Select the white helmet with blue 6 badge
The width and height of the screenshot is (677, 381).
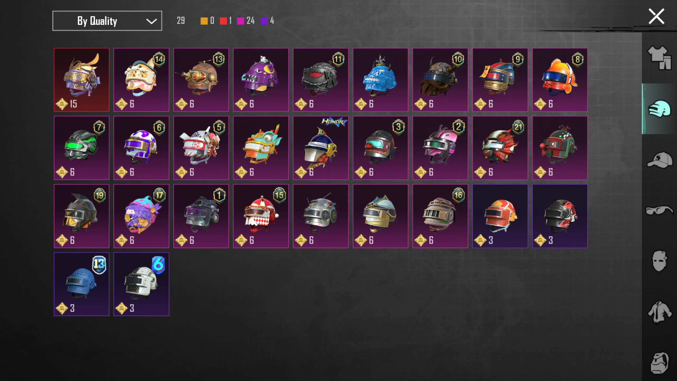[141, 284]
